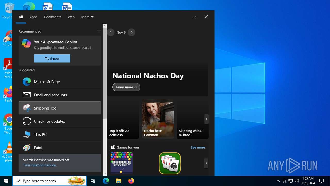This screenshot has height=186, width=330.
Task: Open Nacho best: Common article card
Action: [158, 119]
